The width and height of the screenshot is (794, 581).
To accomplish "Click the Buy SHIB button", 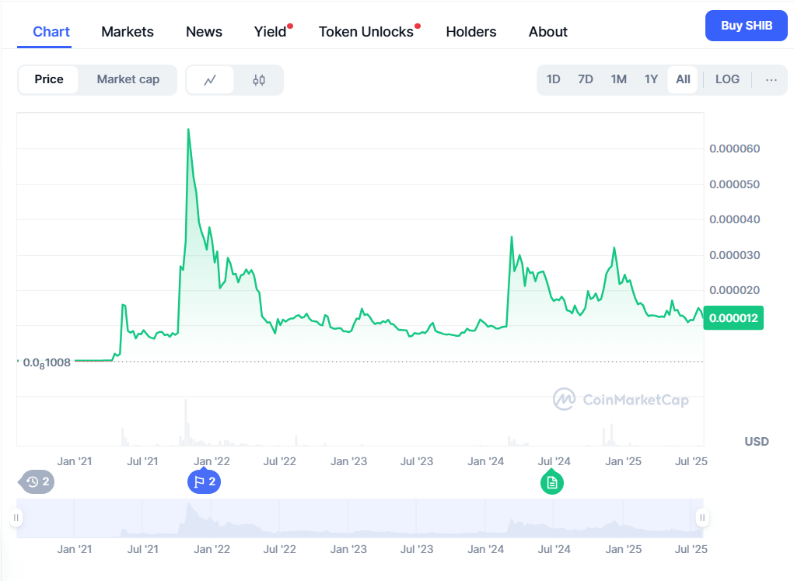I will click(747, 26).
